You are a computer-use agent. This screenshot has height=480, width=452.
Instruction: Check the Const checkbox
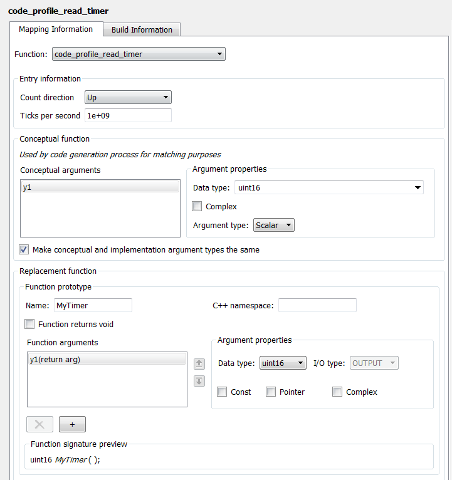222,392
